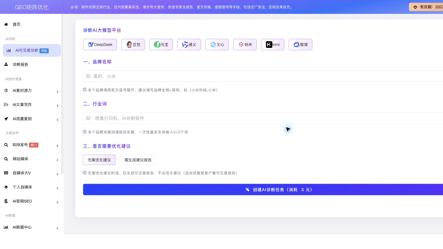This screenshot has width=443, height=249.
Task: Click the up arrow icon beside 个人自媒体
Action: point(6,187)
